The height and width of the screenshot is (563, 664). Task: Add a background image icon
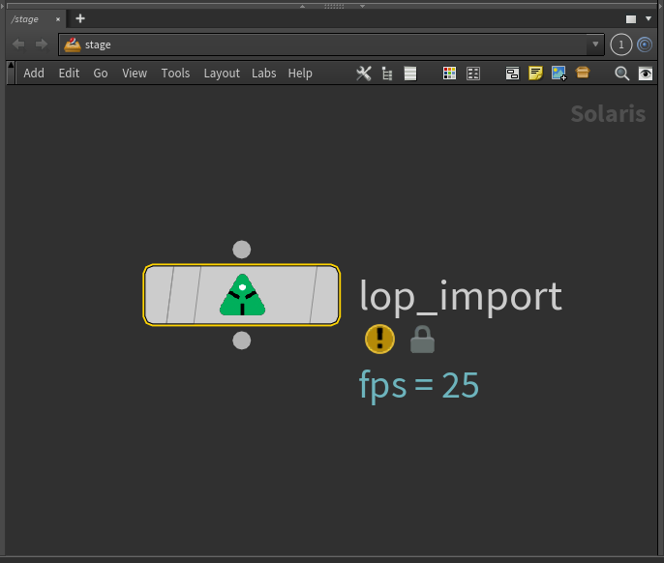559,74
